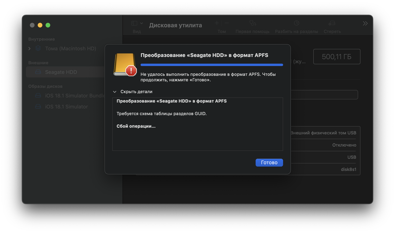Click the bold log heading Преобразование «Seagate HDD»
Screen dimensions: 395x233
(x=171, y=101)
